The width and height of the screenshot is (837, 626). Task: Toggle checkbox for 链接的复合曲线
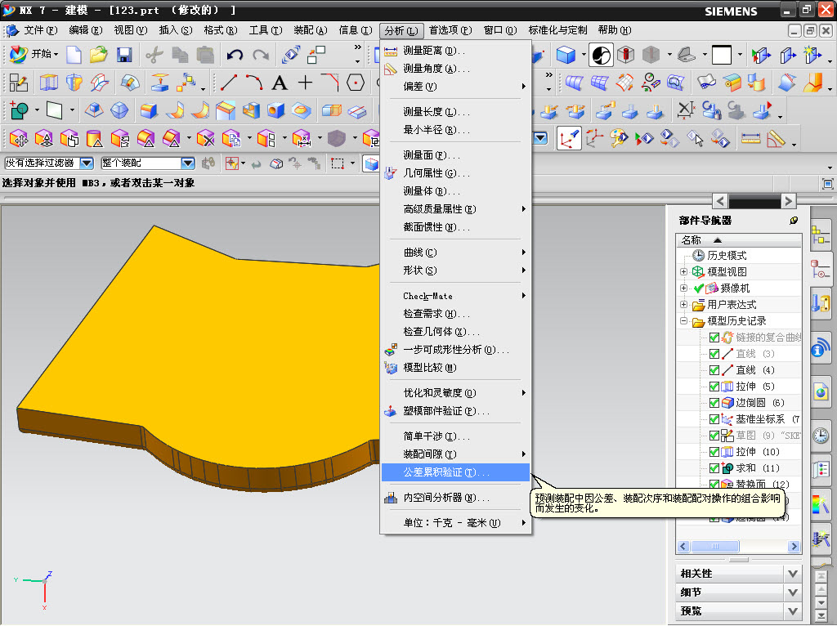pyautogui.click(x=714, y=338)
